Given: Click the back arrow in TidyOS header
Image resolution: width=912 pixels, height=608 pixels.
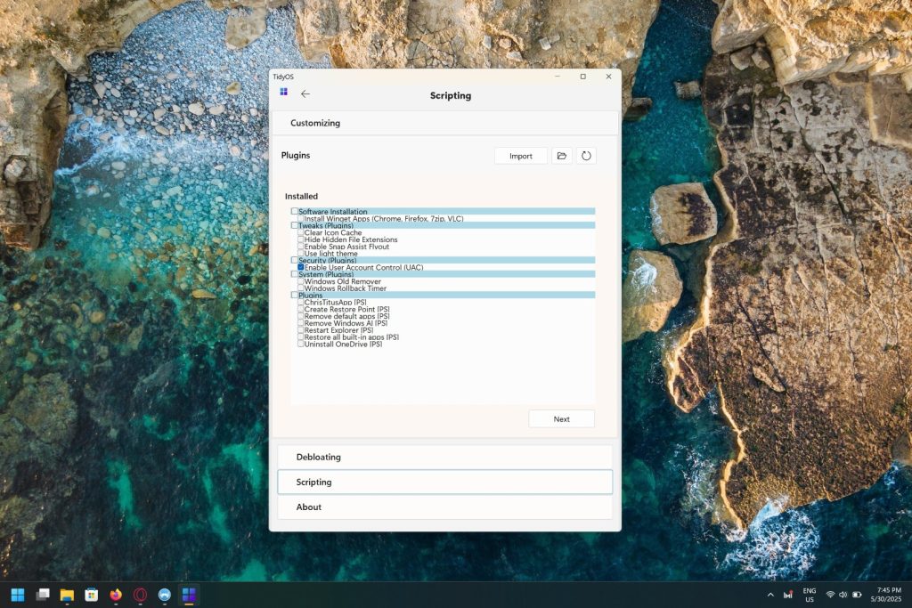Looking at the screenshot, I should point(305,94).
